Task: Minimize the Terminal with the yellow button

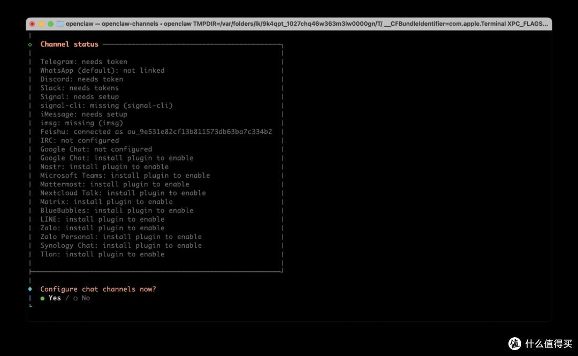Action: pos(41,24)
